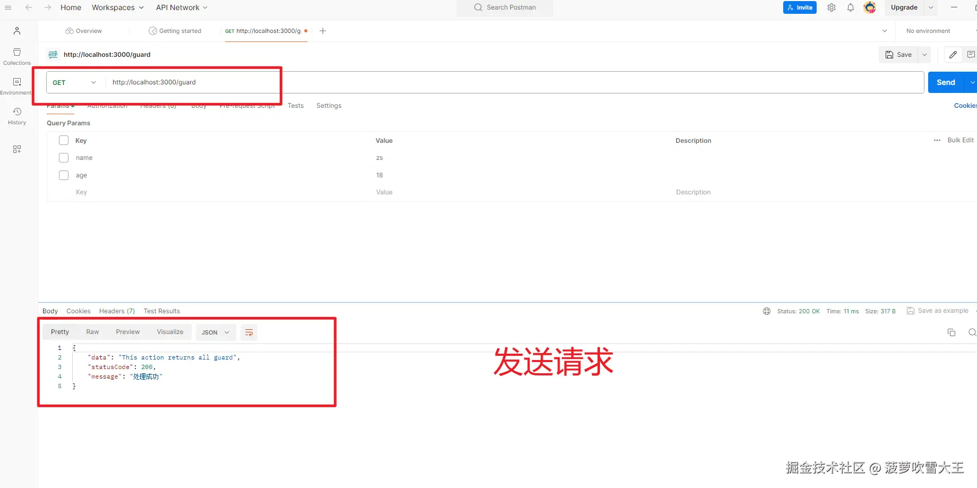977x488 pixels.
Task: Open the Environments panel
Action: coord(16,85)
